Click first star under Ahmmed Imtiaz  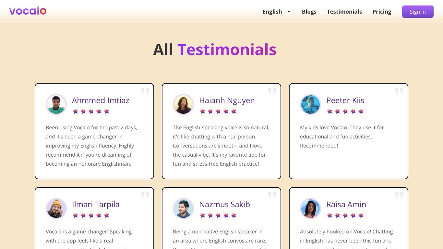(x=75, y=111)
